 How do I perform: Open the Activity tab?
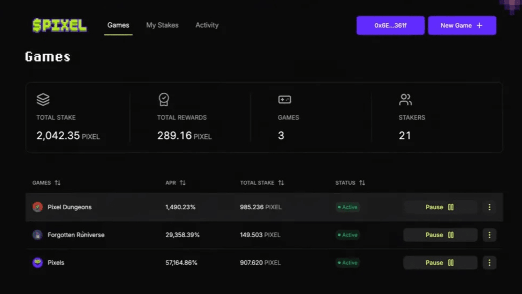(x=207, y=25)
